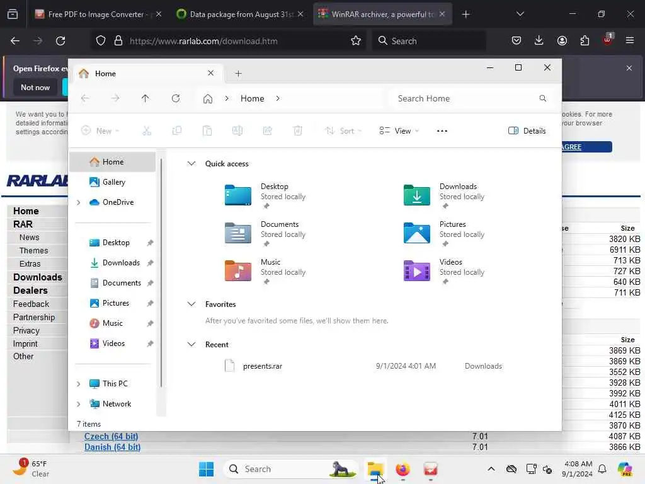This screenshot has width=645, height=484.
Task: Select Gallery in navigation pane
Action: [113, 182]
